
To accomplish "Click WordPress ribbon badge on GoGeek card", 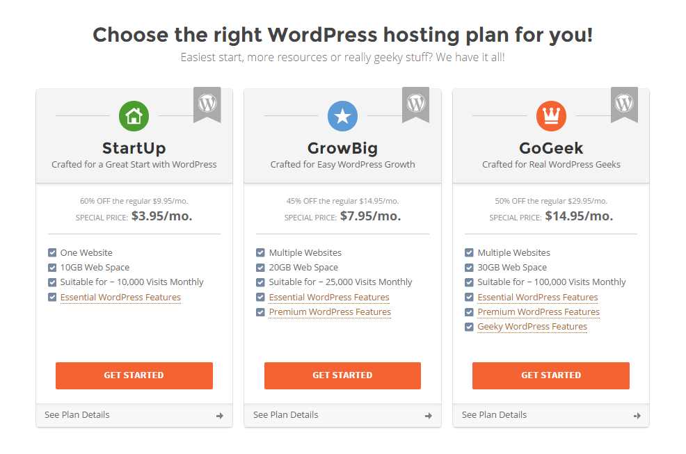I will coord(624,105).
